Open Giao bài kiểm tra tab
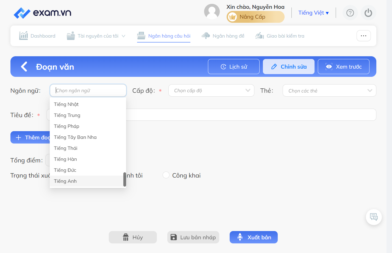Viewport: 392px width, 253px height. (280, 36)
